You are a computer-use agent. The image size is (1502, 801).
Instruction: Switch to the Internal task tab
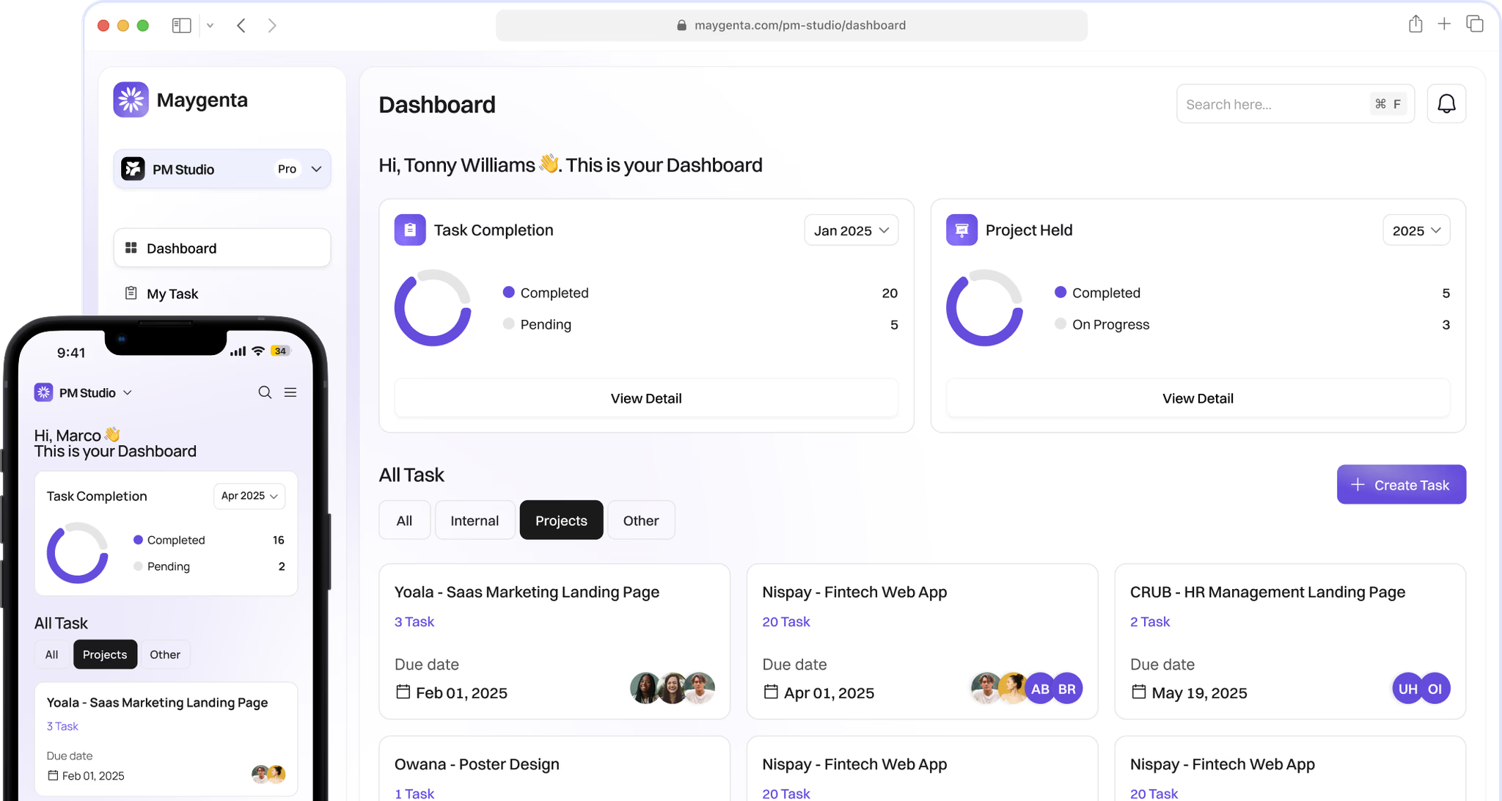(474, 521)
